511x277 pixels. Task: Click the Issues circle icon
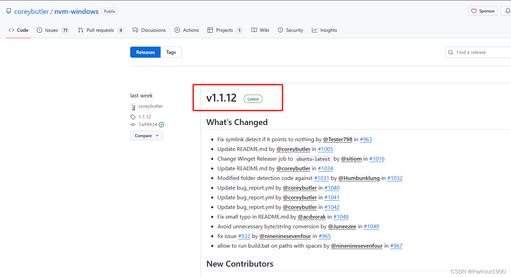39,30
